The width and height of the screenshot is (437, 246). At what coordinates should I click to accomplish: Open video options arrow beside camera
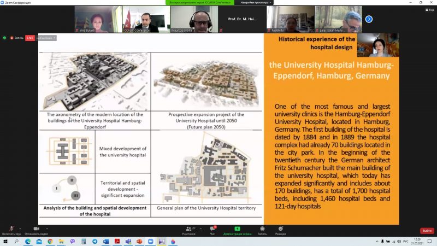47,229
